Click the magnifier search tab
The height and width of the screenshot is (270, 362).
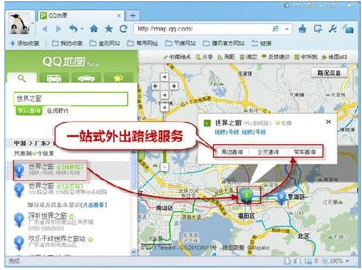[x=22, y=78]
